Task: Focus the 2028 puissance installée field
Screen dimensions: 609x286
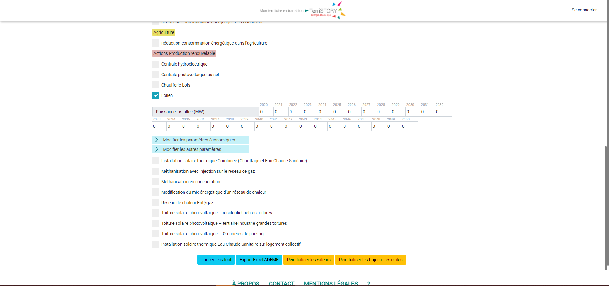Action: click(x=383, y=112)
